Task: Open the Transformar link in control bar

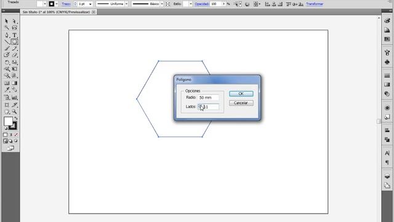Action: 315,4
